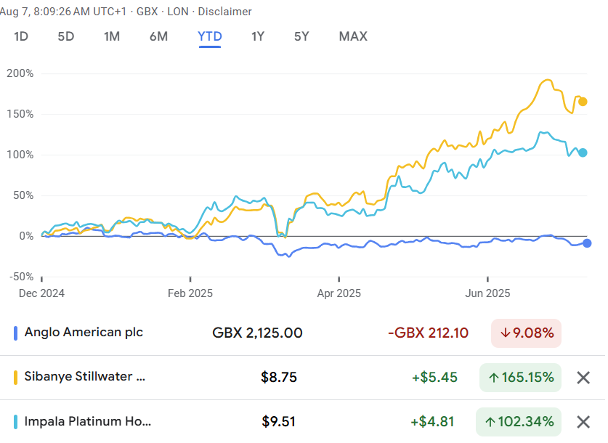Remove Sibanye Stillwater from the comparison

pos(583,378)
